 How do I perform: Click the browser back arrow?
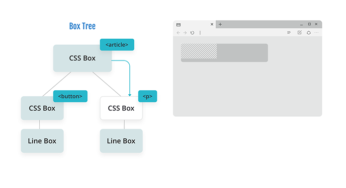[178, 33]
